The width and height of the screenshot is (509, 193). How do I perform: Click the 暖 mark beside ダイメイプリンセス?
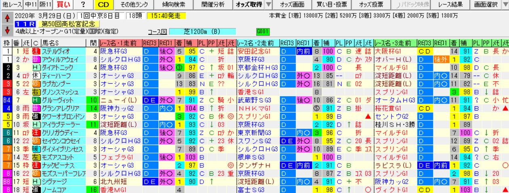[36, 149]
